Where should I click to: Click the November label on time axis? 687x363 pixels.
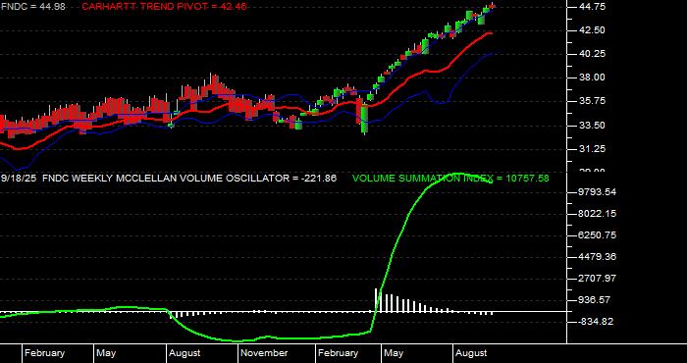tap(265, 353)
